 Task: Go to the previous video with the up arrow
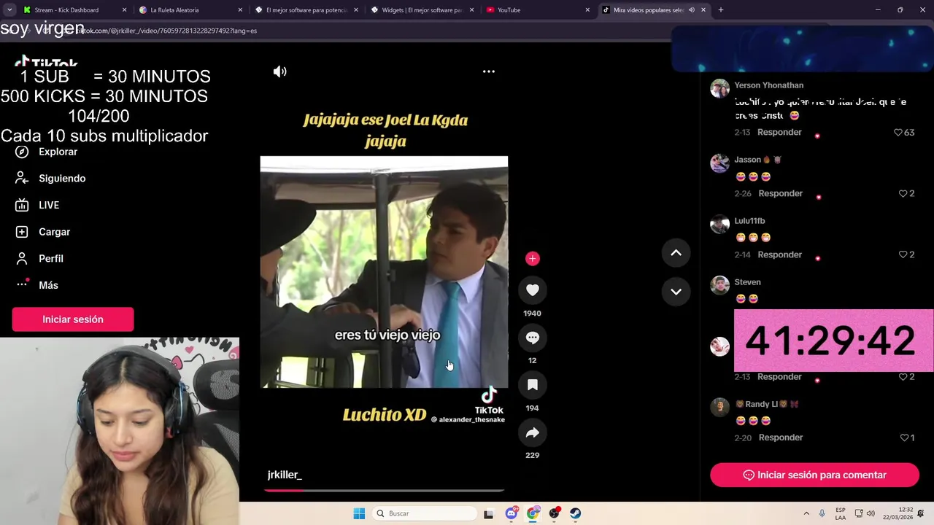pyautogui.click(x=676, y=252)
